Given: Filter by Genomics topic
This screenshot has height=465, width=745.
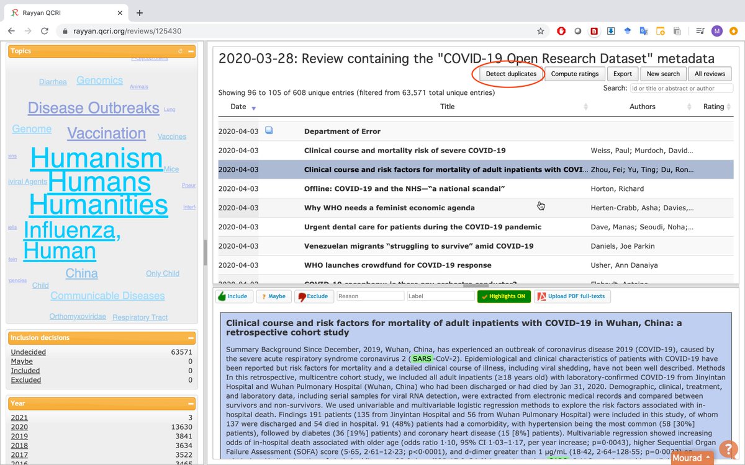Looking at the screenshot, I should point(99,80).
